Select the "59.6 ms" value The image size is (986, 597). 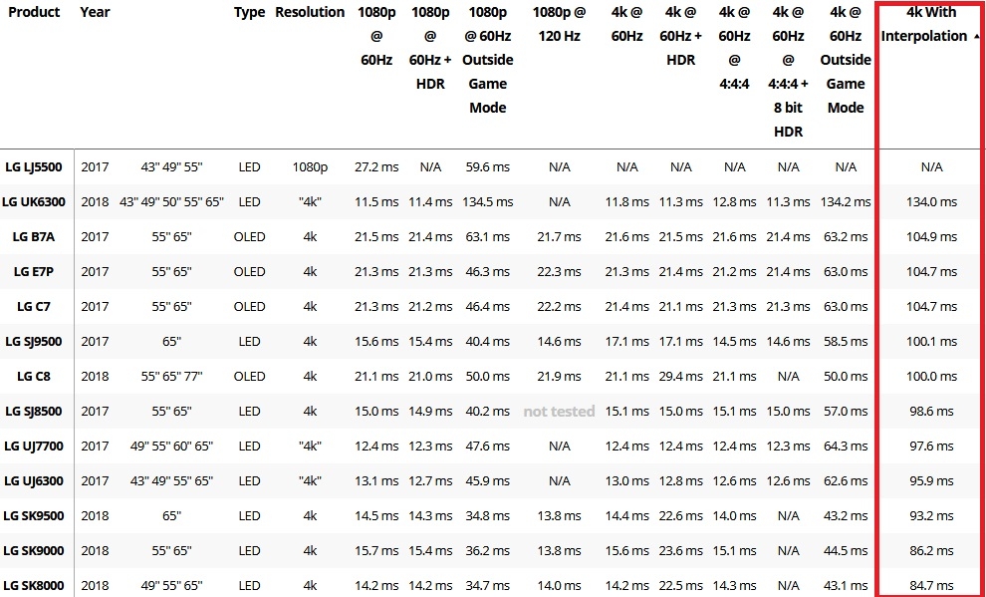[488, 166]
